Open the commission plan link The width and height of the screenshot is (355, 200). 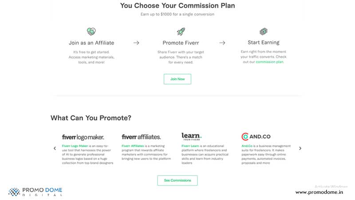(x=269, y=62)
